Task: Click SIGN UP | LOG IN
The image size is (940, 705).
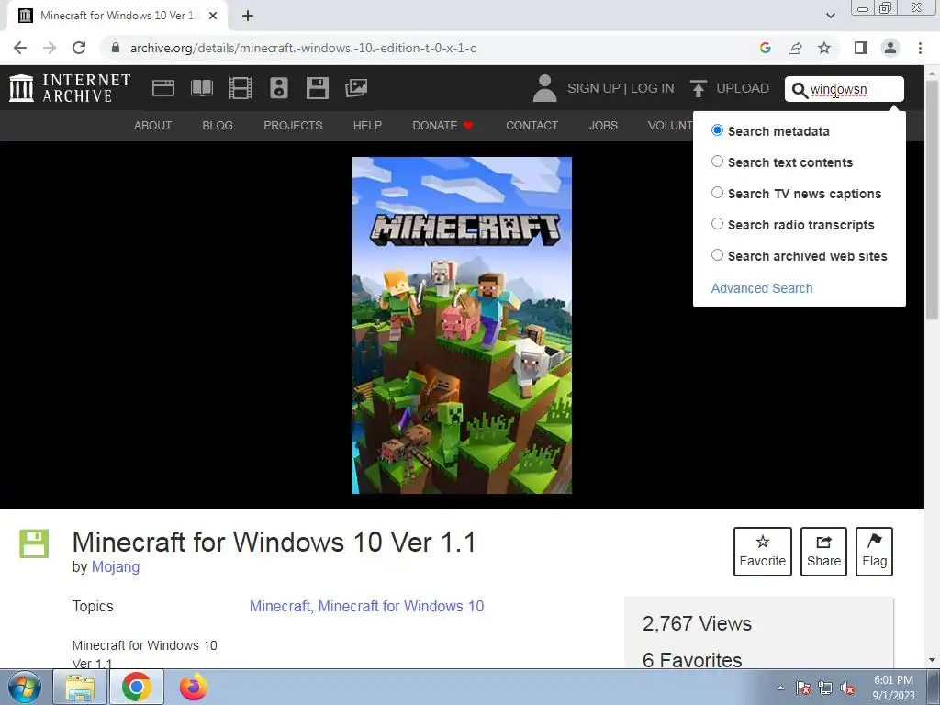Action: pos(621,88)
